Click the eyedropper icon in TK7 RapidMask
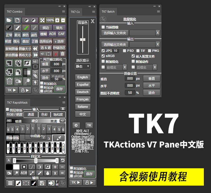 point(59,138)
